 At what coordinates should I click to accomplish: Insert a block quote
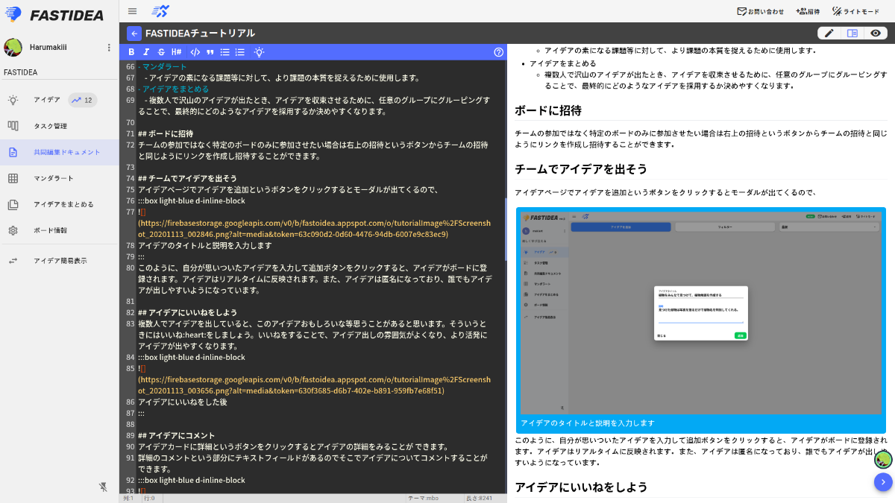tap(210, 52)
